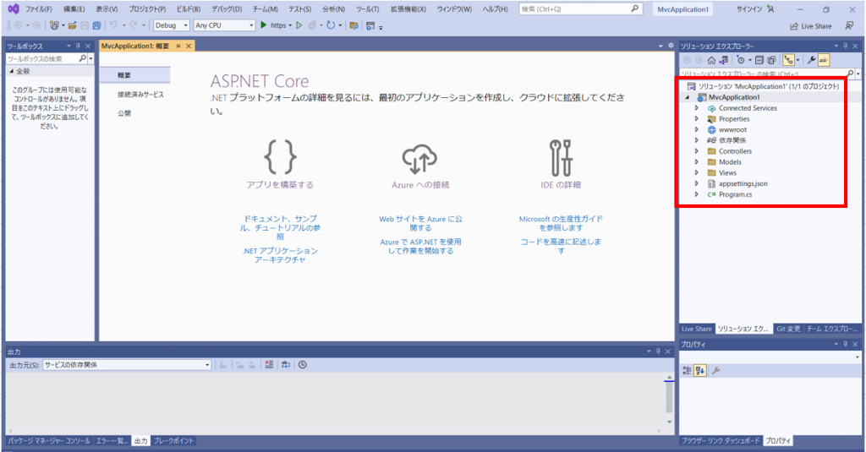Viewport: 866px width, 452px height.
Task: Click Collapse All icon in Solution Explorer
Action: coord(759,60)
